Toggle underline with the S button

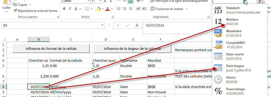[76, 9]
